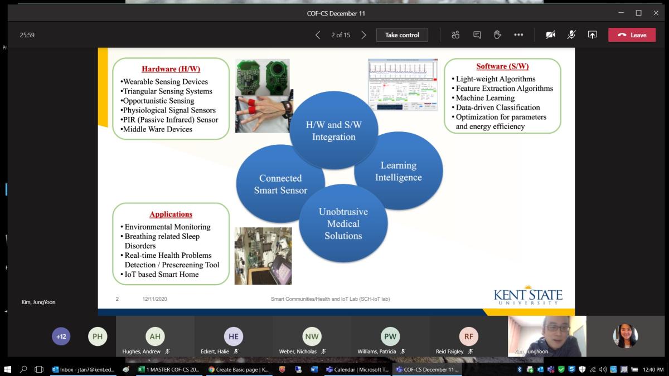This screenshot has width=669, height=376.
Task: Open the Windows Start menu
Action: pyautogui.click(x=8, y=369)
